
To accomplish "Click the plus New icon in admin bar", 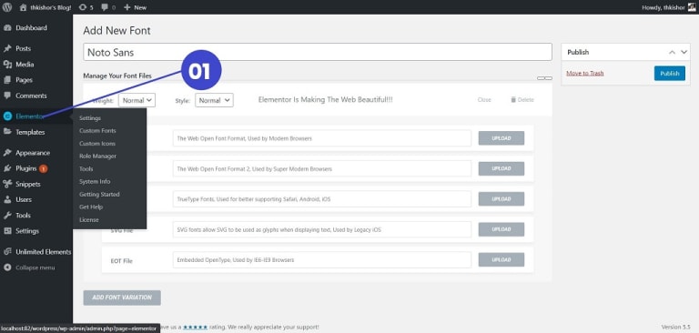I will [127, 7].
